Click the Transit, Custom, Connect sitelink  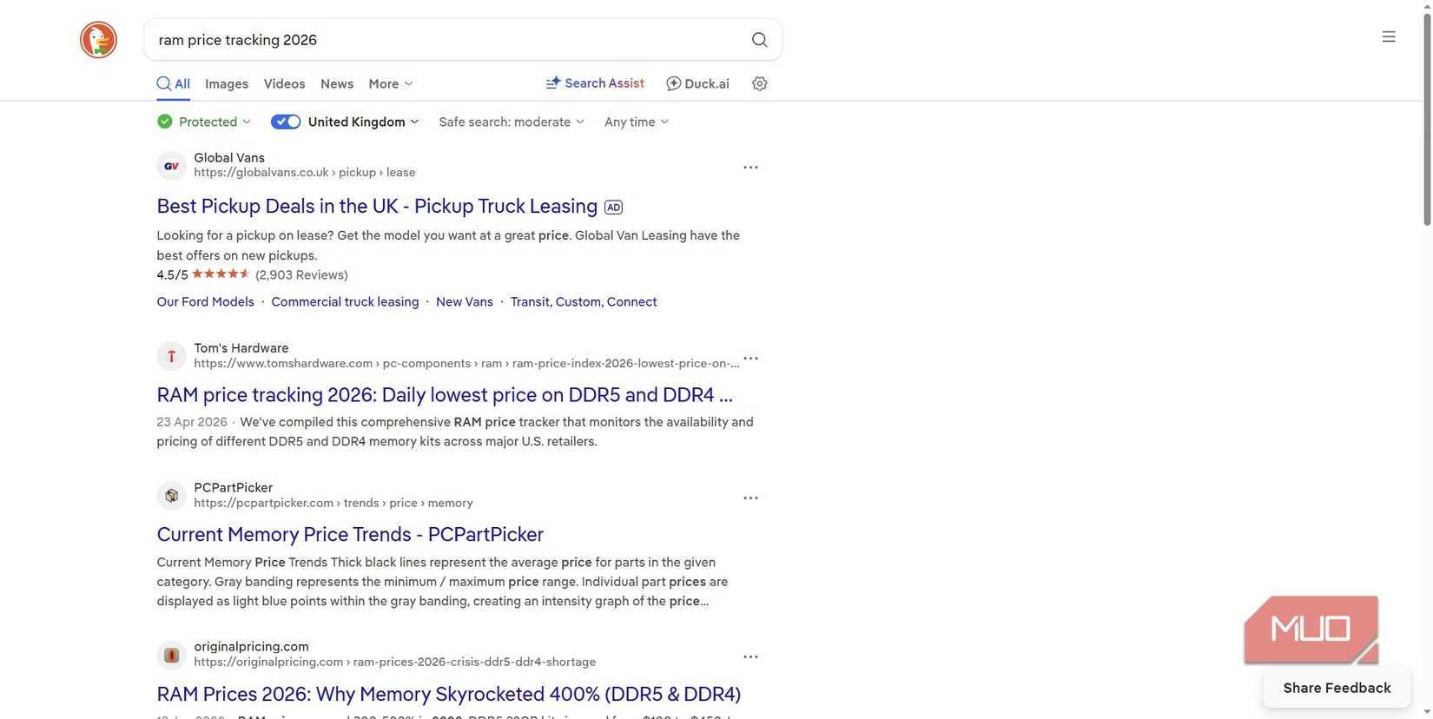(x=584, y=301)
